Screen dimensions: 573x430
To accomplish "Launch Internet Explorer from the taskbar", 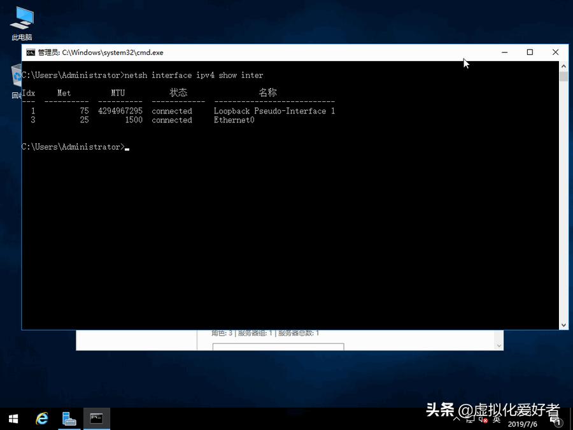I will 41,419.
